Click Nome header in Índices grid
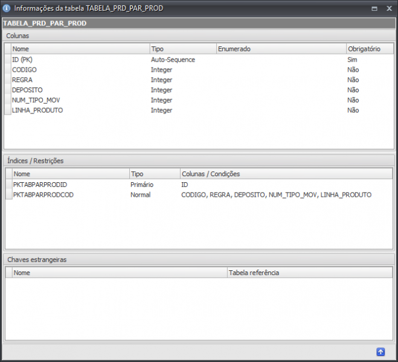 71,174
